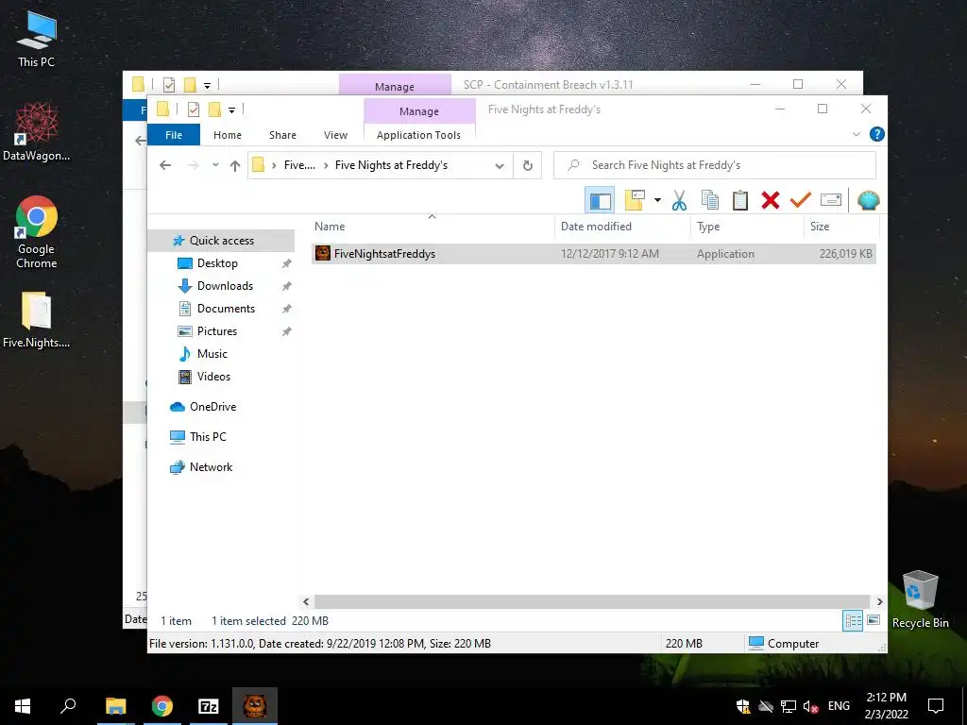Open the Home ribbon tab
This screenshot has height=725, width=967.
click(x=228, y=135)
